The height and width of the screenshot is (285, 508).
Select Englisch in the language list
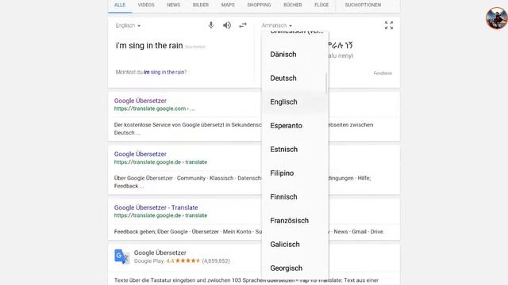click(x=294, y=102)
